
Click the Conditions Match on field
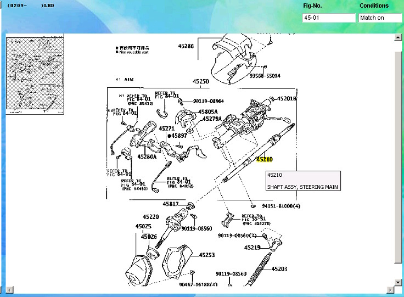pos(380,18)
